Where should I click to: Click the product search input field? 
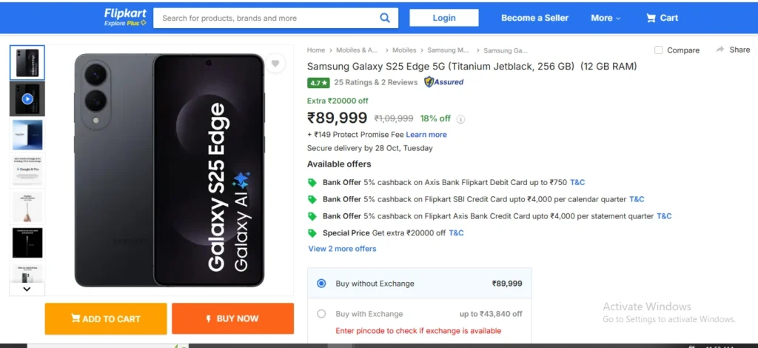266,18
